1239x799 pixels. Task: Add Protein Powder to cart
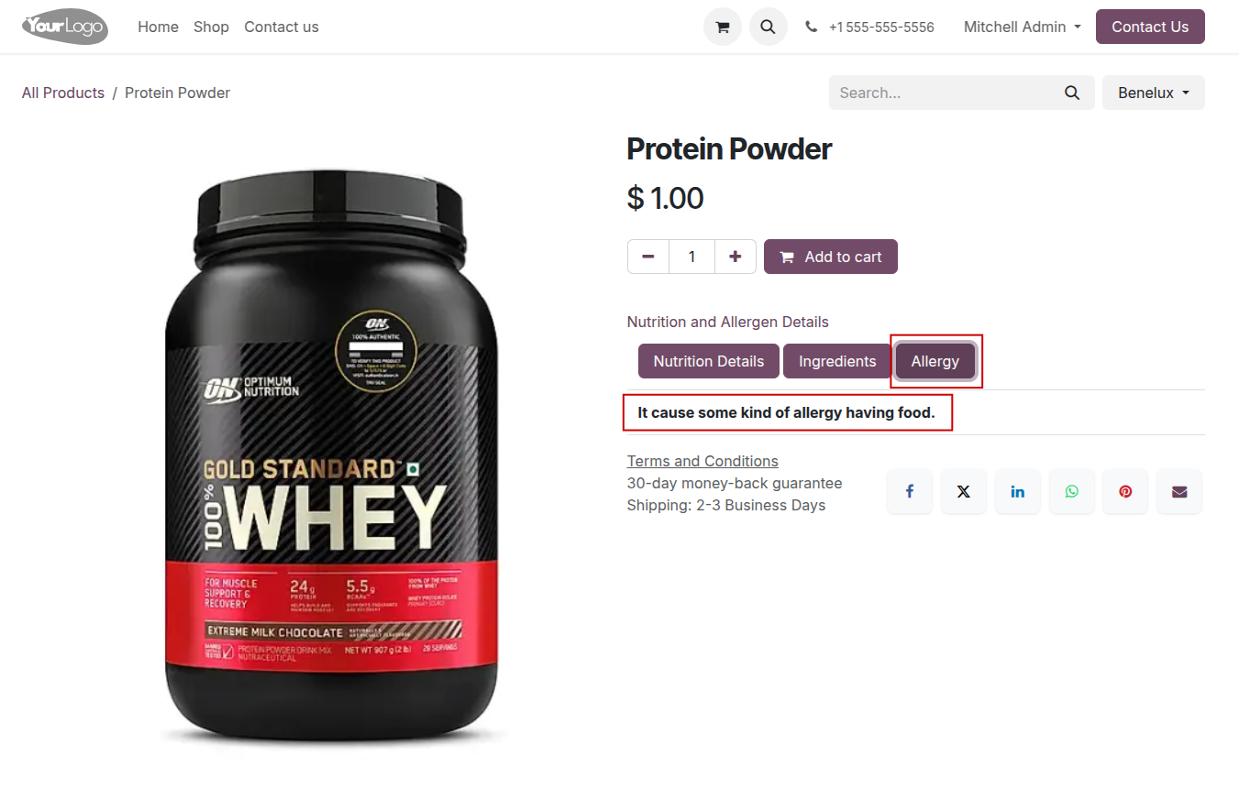tap(831, 257)
